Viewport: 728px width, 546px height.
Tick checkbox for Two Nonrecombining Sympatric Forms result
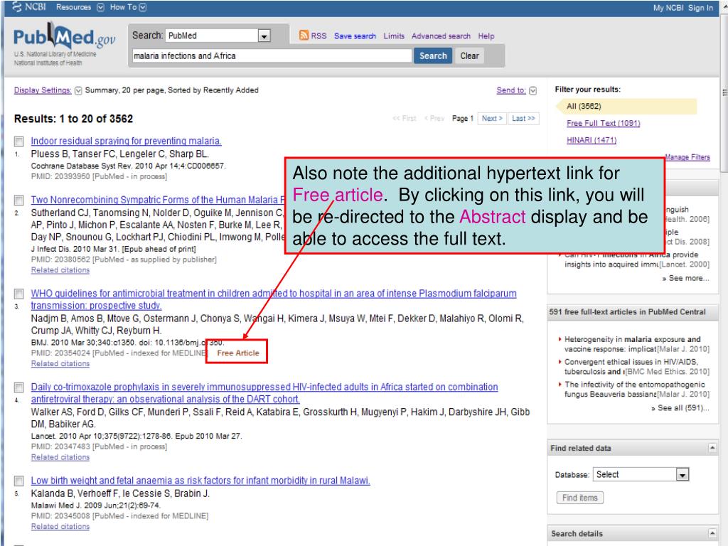coord(18,200)
